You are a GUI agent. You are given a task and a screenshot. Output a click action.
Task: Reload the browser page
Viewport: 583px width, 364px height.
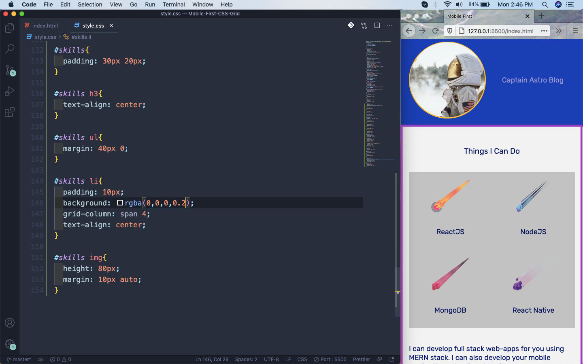436,31
